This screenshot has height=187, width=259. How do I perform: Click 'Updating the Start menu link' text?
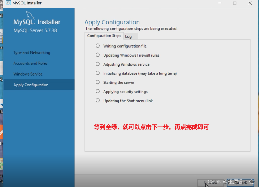(x=128, y=101)
